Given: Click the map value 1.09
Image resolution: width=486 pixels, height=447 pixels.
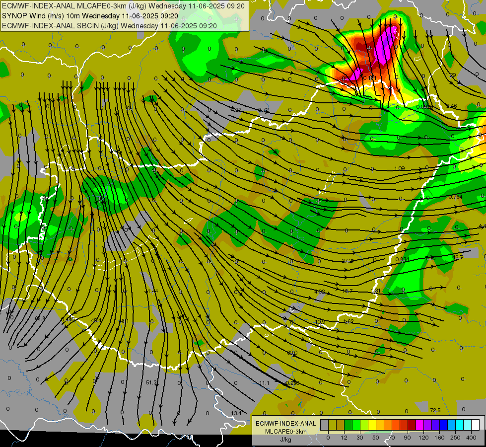Looking at the screenshot, I should [x=400, y=168].
